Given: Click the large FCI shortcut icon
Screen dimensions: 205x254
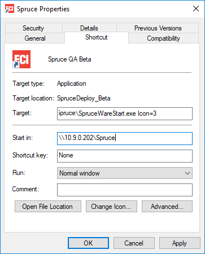Looking at the screenshot, I should coord(21,59).
